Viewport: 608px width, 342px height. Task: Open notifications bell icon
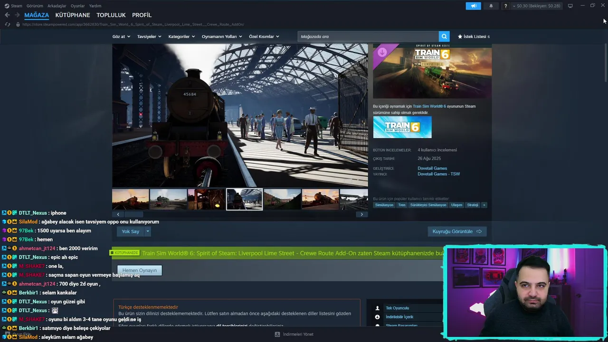491,6
